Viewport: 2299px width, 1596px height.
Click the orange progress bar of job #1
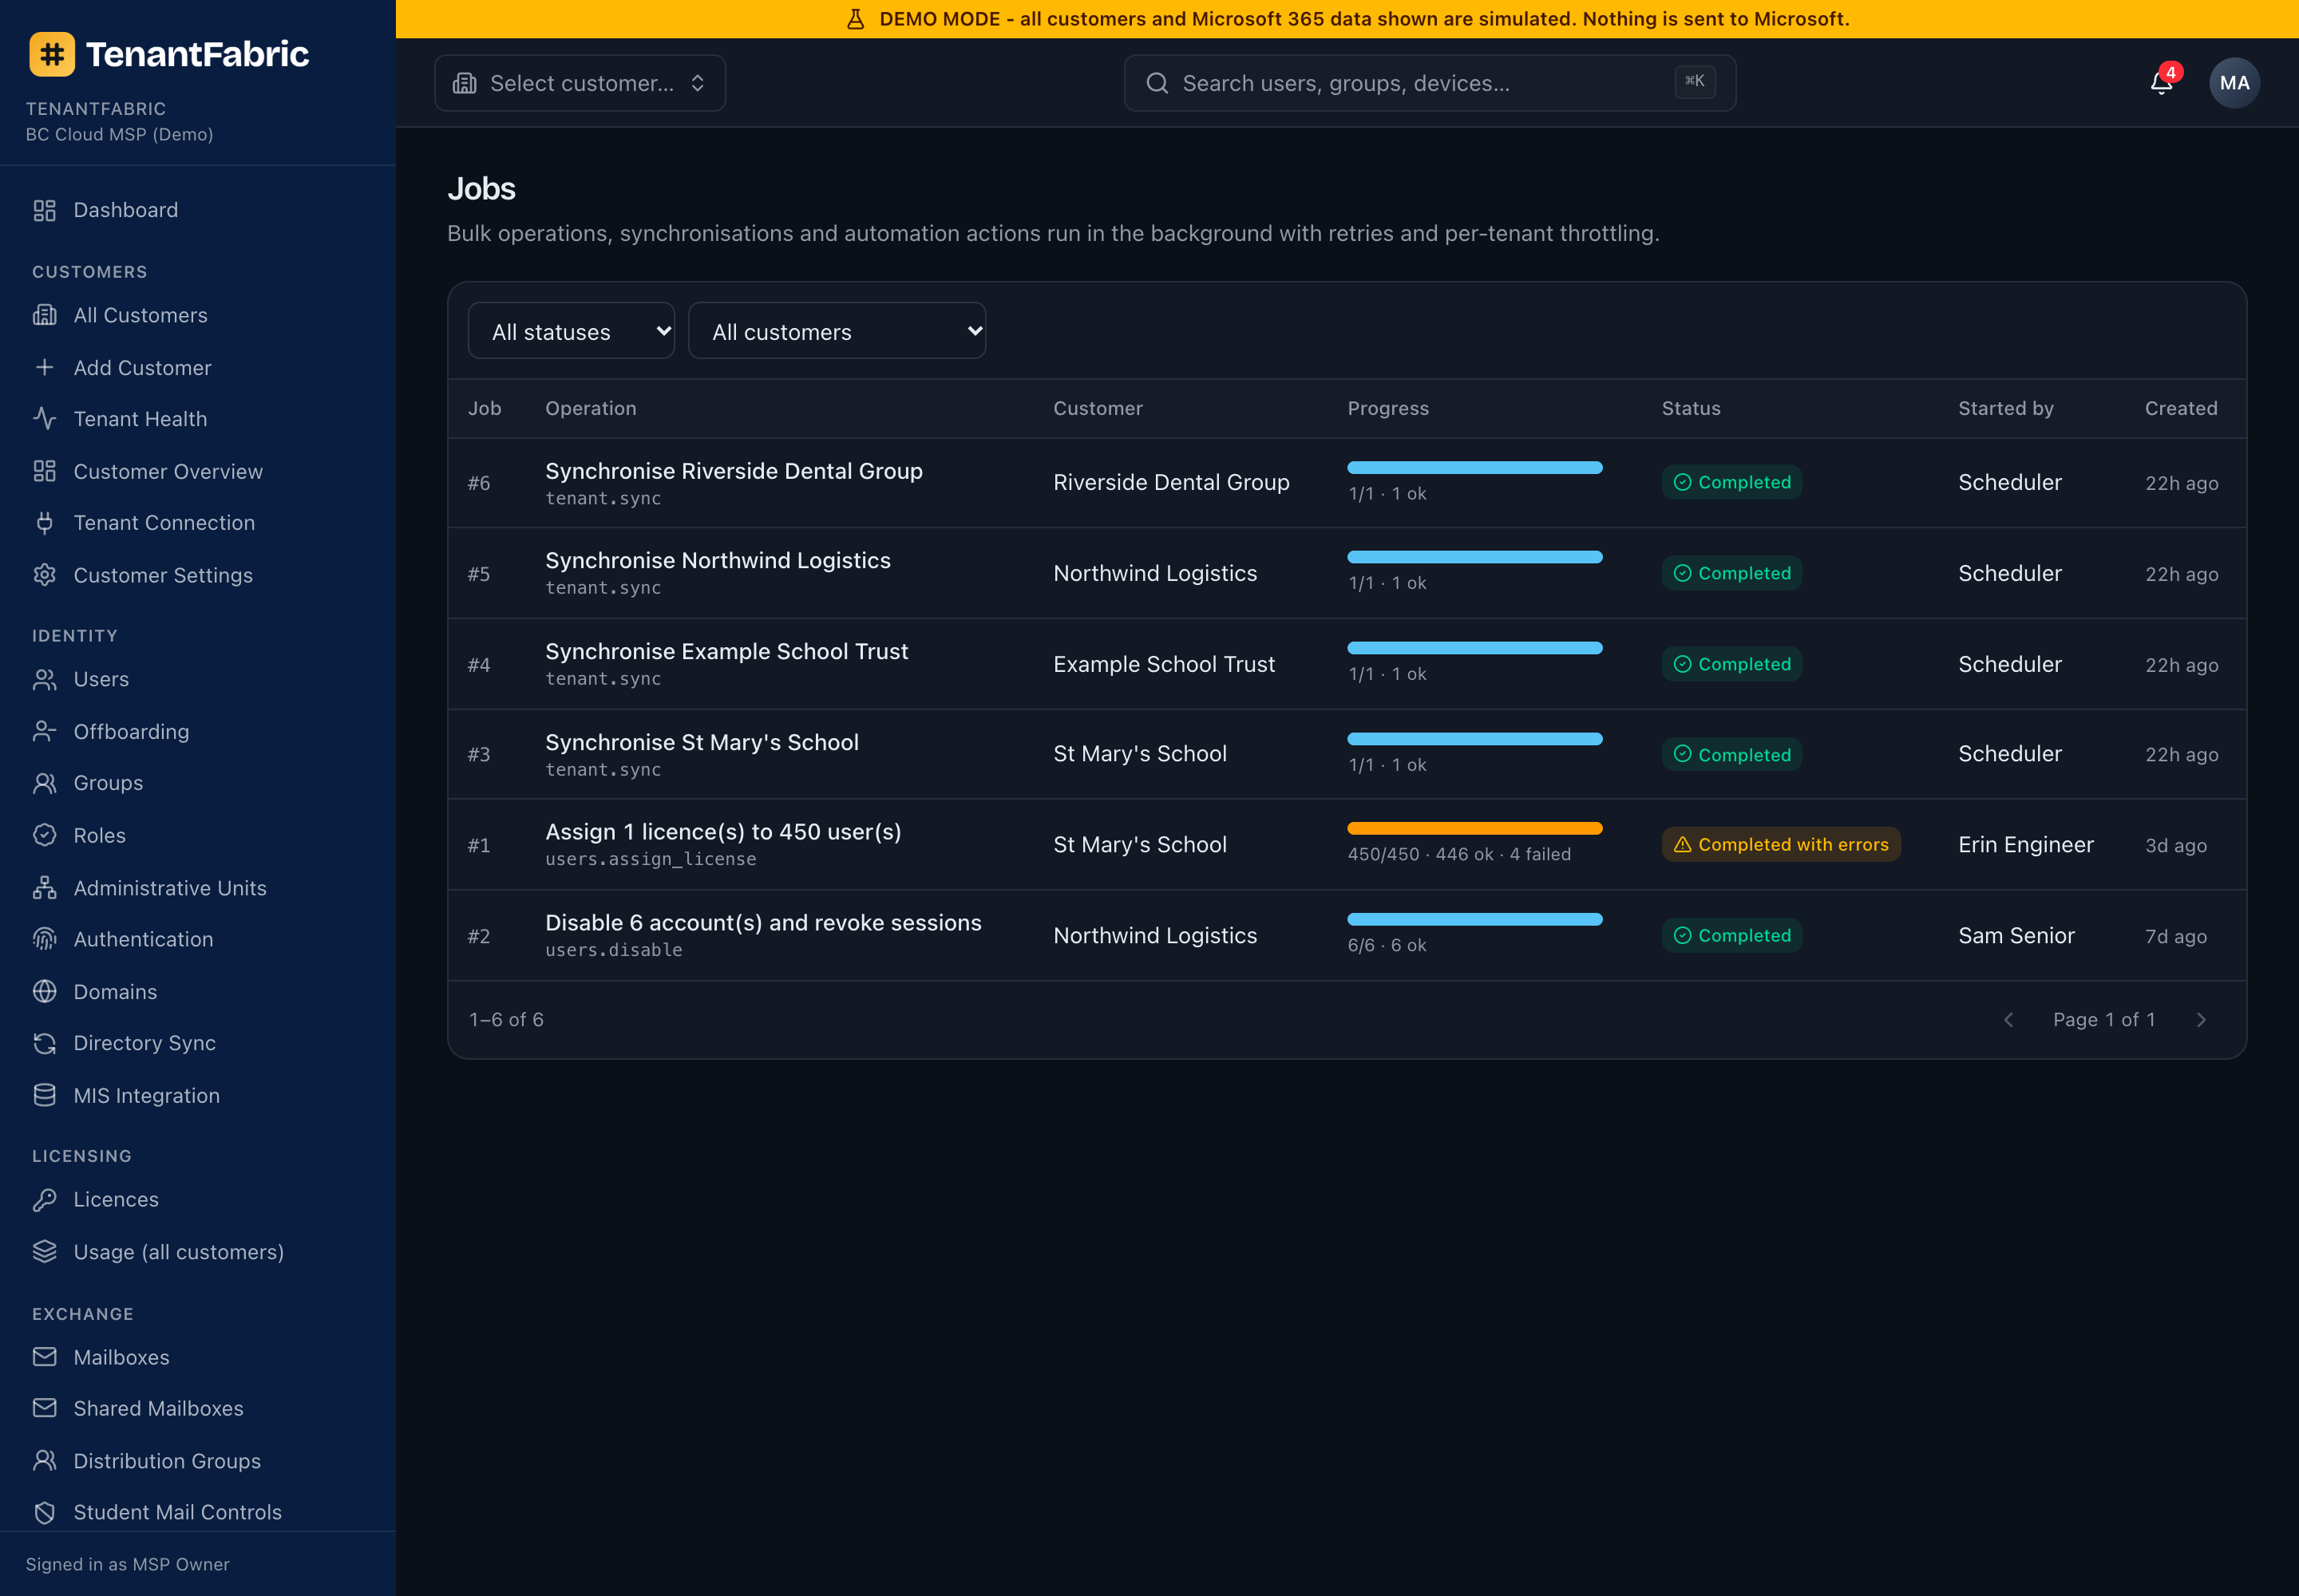(1474, 828)
